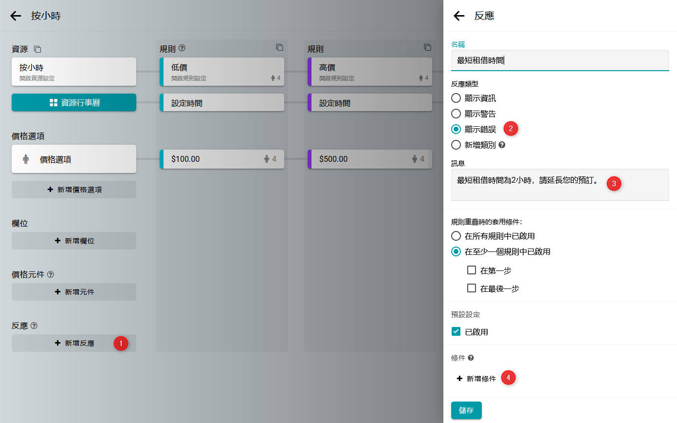Enable the 在最後一步 checkbox
Screen dimensions: 677x423
click(x=471, y=288)
